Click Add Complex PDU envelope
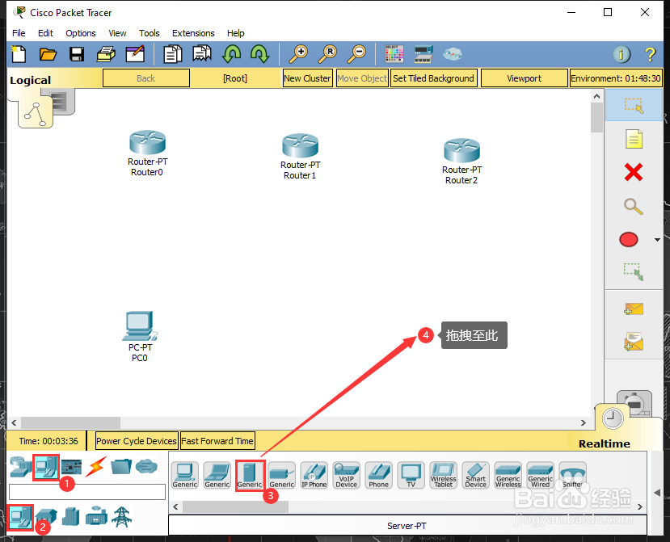The width and height of the screenshot is (670, 542). click(634, 342)
